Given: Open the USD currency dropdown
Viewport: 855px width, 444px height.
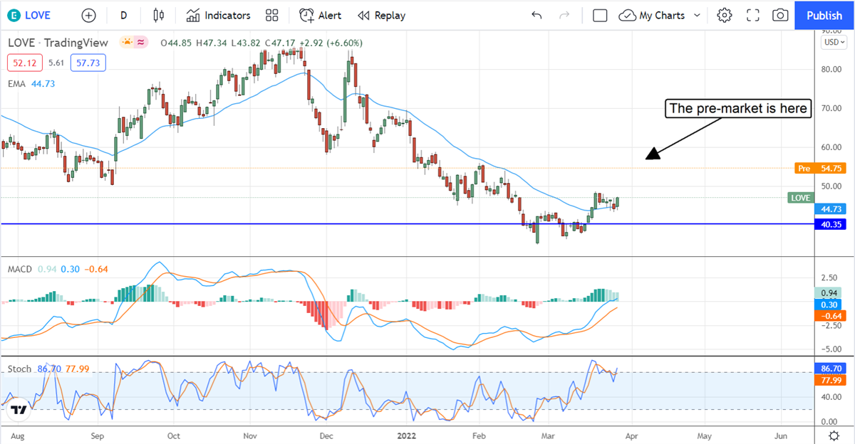Looking at the screenshot, I should click(x=833, y=42).
